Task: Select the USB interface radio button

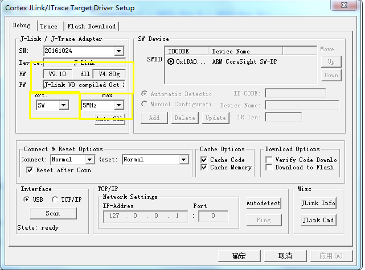Action: tap(27, 200)
